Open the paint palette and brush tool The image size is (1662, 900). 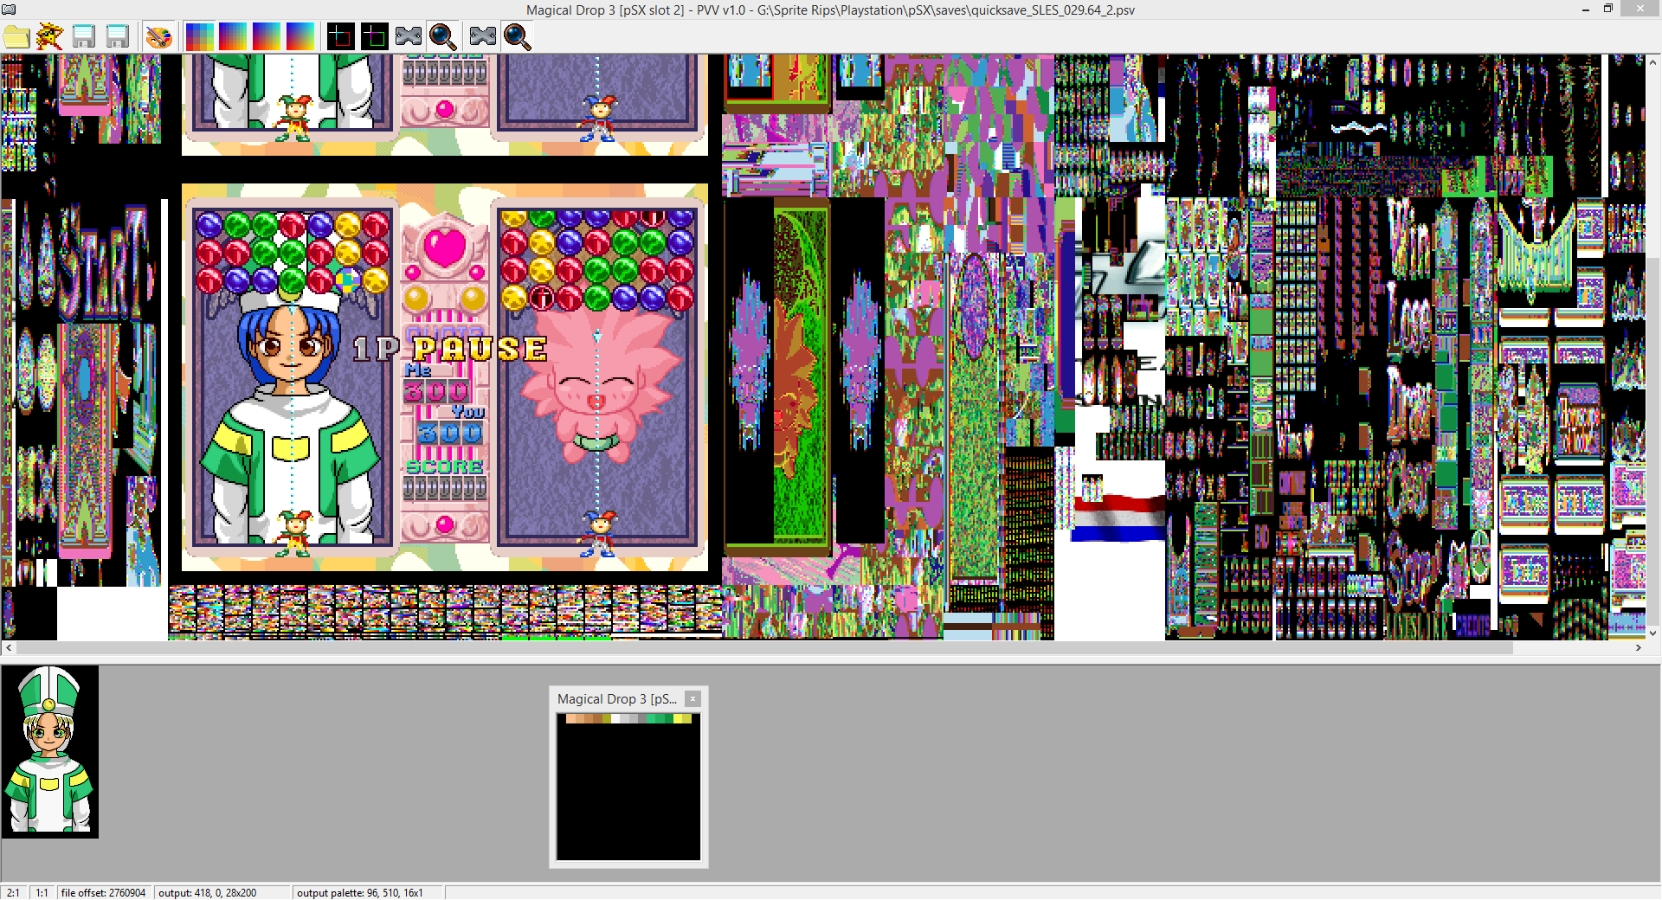tap(159, 37)
